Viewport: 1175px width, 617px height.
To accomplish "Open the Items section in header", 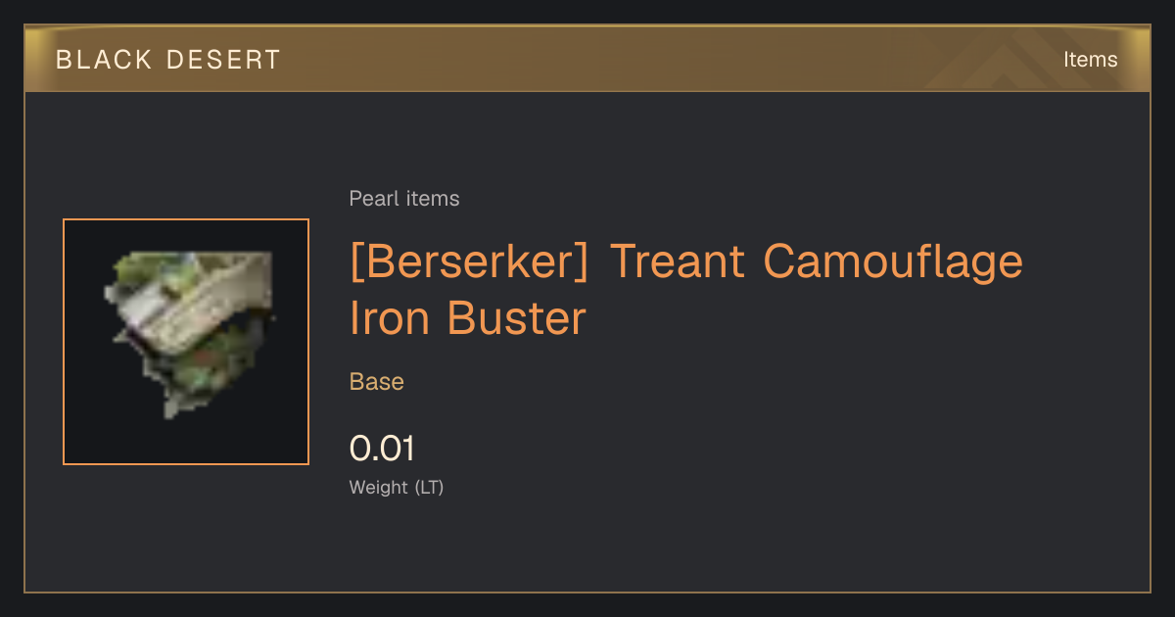I will 1090,60.
